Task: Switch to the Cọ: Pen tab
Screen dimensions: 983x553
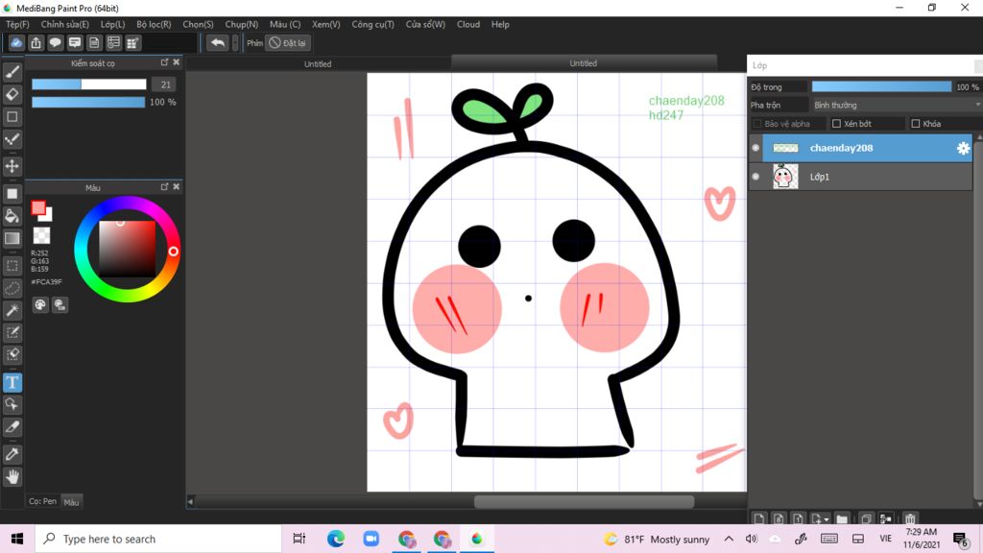Action: pyautogui.click(x=42, y=501)
